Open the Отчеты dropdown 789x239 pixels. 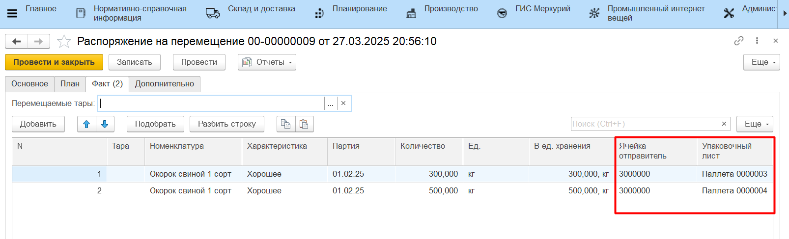pyautogui.click(x=267, y=62)
